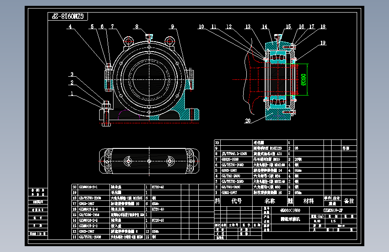Click the GB825-1988 code in row 7
This screenshot has height=252, width=389.
[x=230, y=159]
